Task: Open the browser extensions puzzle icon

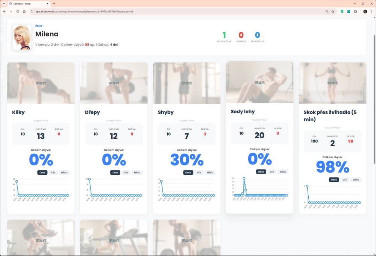Action: pos(355,12)
